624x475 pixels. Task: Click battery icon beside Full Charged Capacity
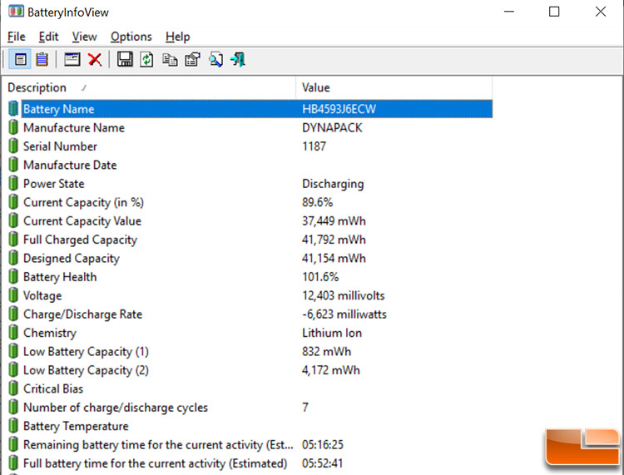click(x=13, y=240)
